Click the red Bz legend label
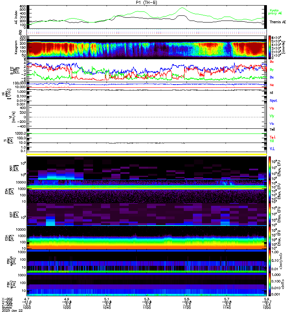 (272, 62)
